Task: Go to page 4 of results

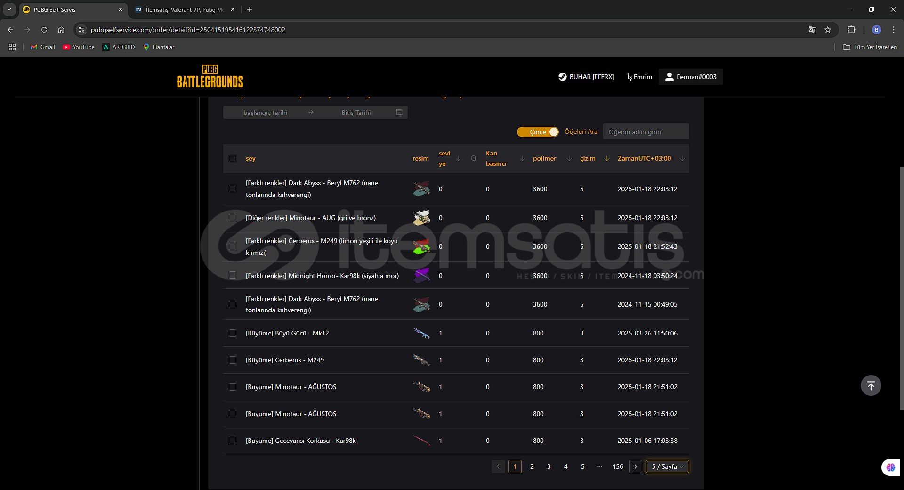Action: [566, 466]
